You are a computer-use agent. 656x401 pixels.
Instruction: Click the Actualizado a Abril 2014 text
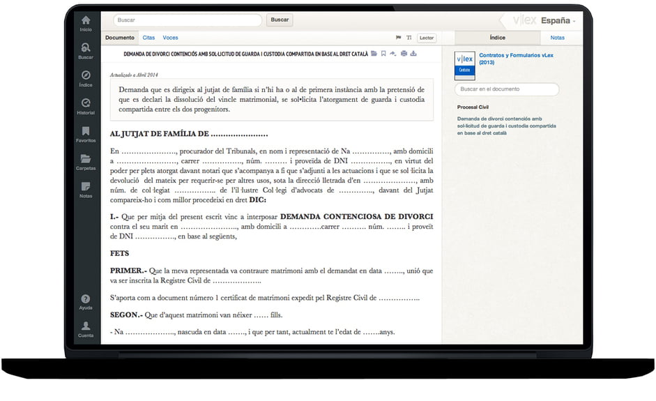click(134, 75)
